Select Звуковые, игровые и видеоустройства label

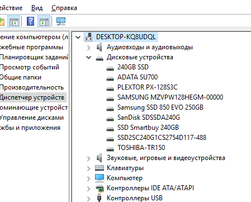coord(166,158)
